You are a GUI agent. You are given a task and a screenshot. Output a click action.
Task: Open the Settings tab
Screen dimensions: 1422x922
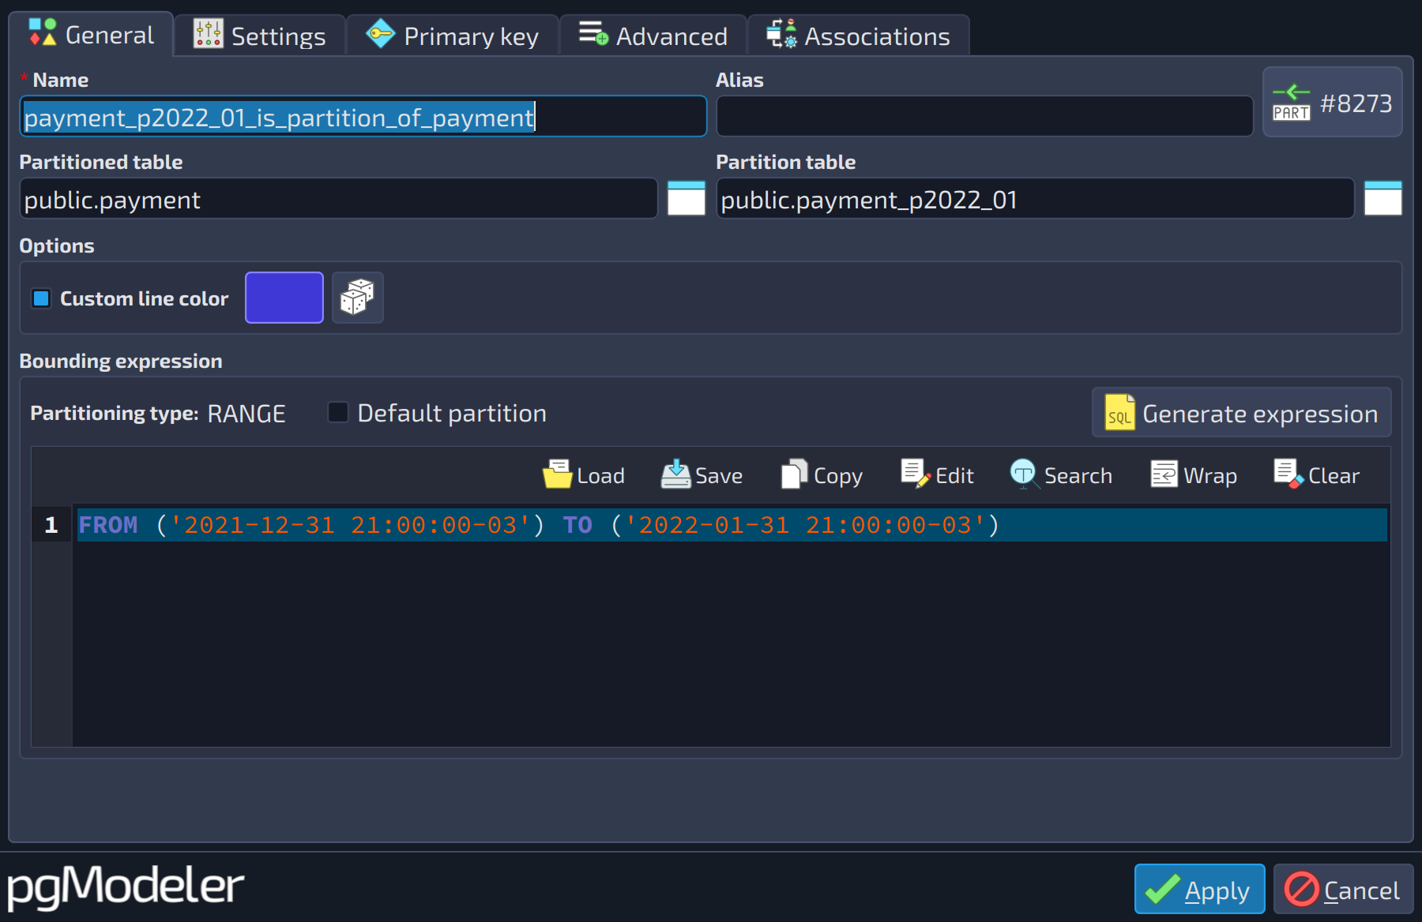coord(259,36)
